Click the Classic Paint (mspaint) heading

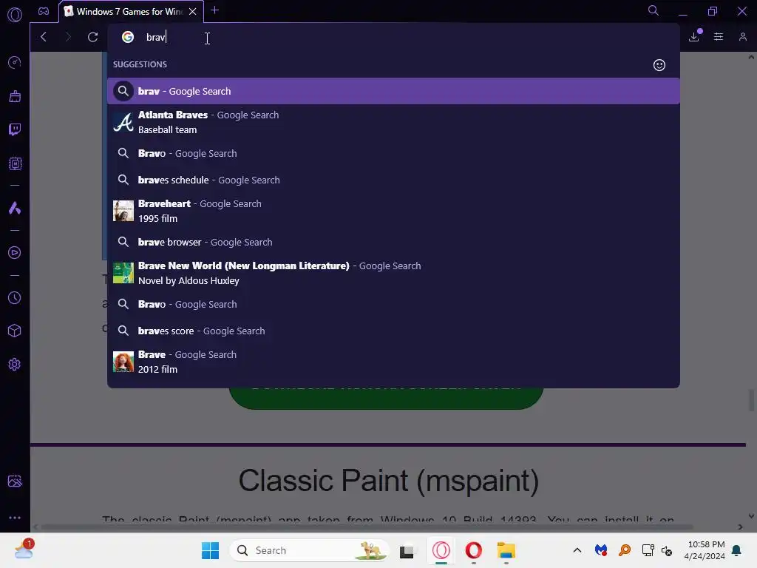pos(388,481)
